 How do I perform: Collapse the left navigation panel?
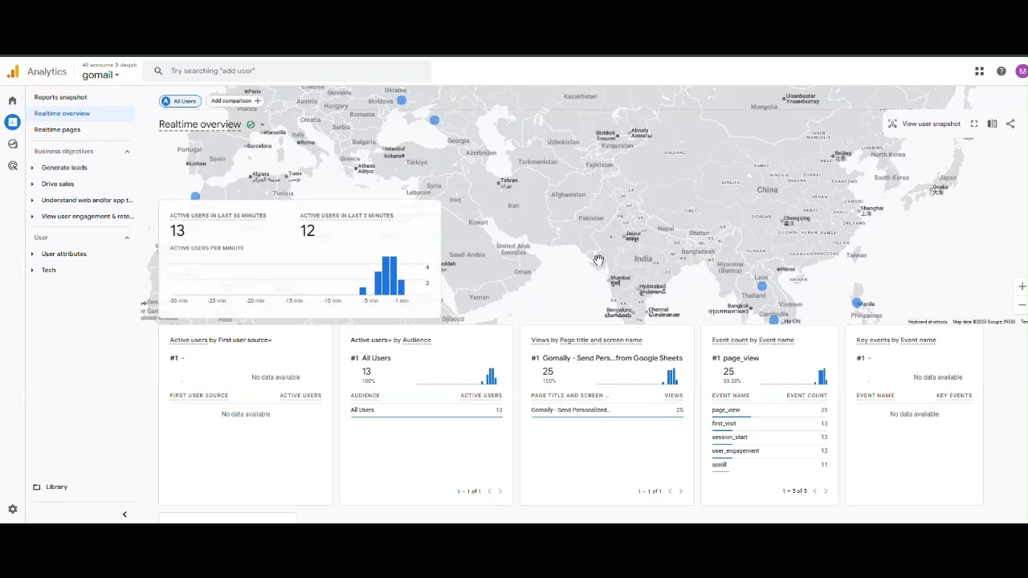click(124, 514)
